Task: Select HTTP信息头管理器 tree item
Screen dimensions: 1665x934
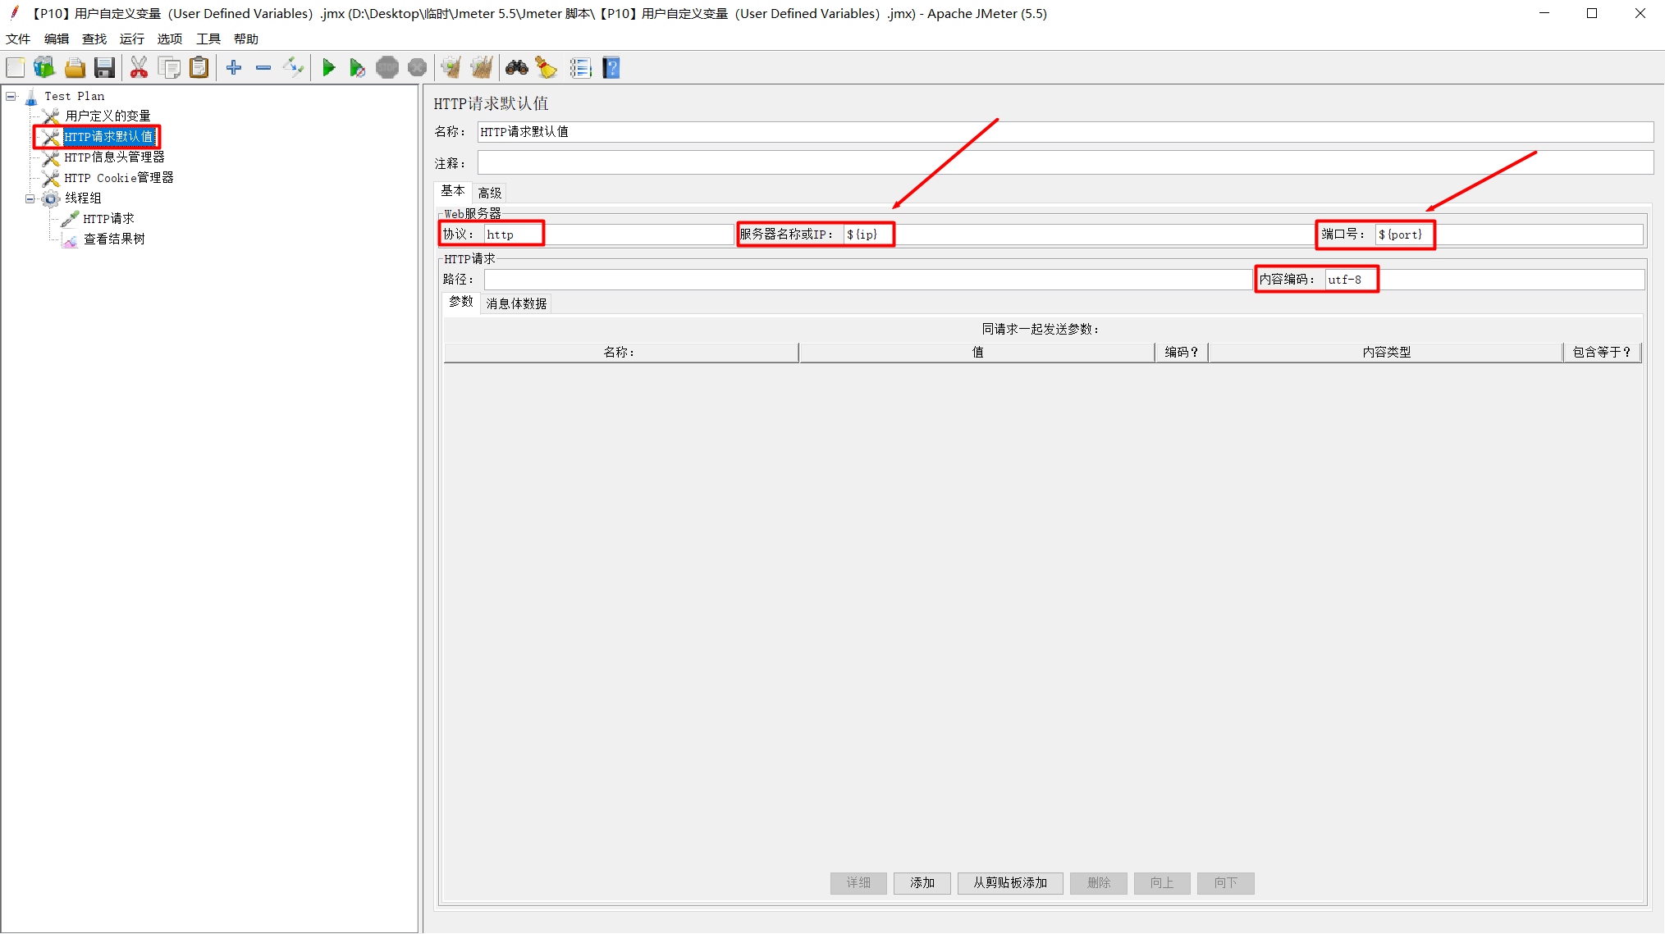Action: (114, 157)
